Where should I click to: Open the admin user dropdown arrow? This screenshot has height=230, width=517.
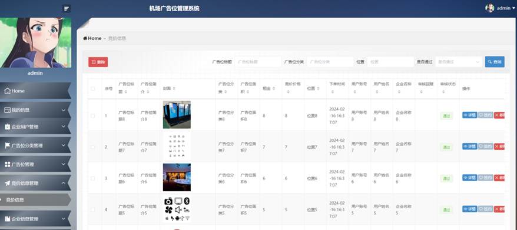coord(513,8)
